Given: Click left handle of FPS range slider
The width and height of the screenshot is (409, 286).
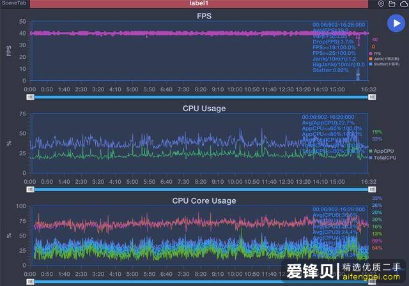Looking at the screenshot, I should 30,97.
